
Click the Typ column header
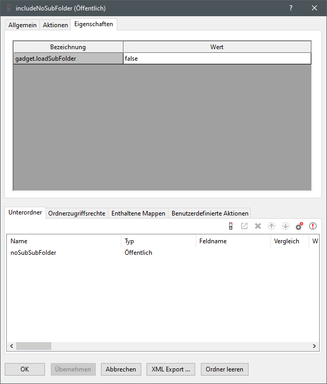pyautogui.click(x=159, y=241)
